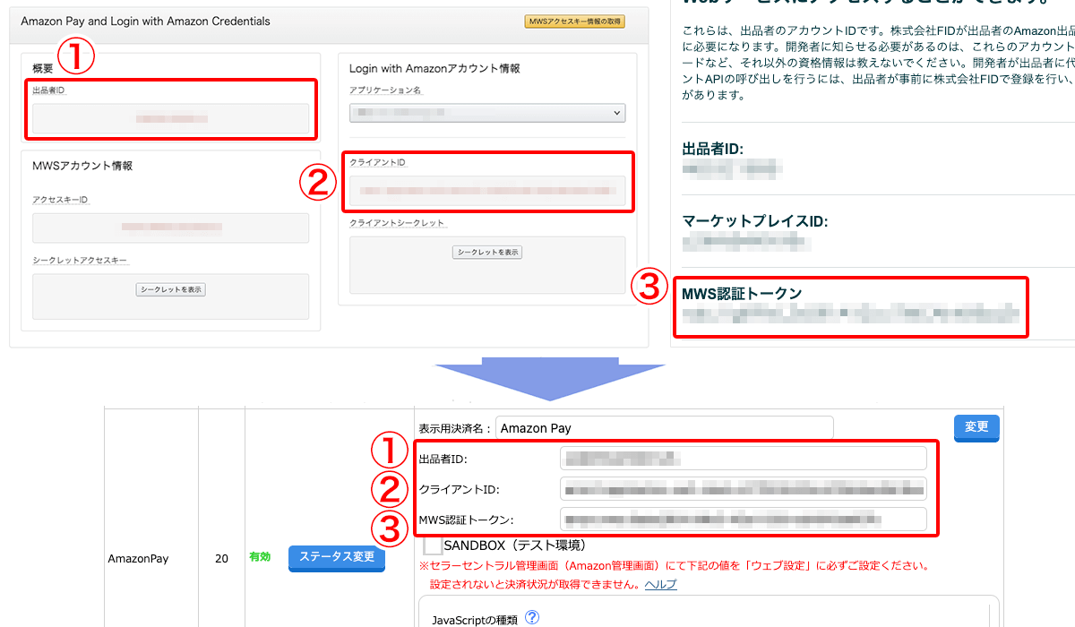Click the MWSアクセスキー情報の取得 button
The image size is (1075, 627).
tap(574, 21)
